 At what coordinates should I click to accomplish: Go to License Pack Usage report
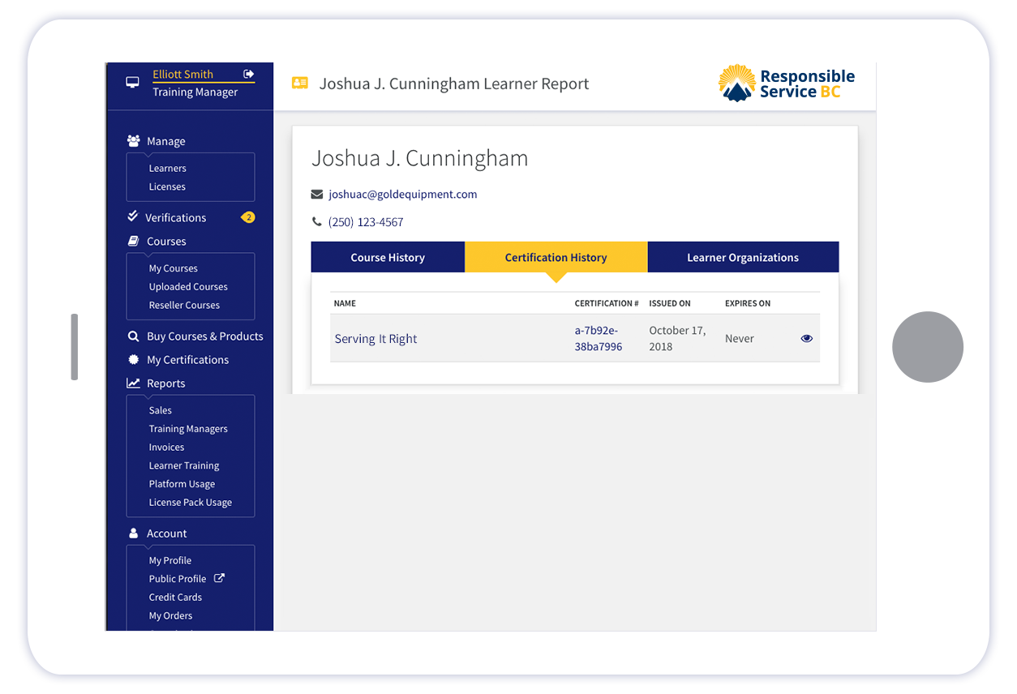(191, 503)
